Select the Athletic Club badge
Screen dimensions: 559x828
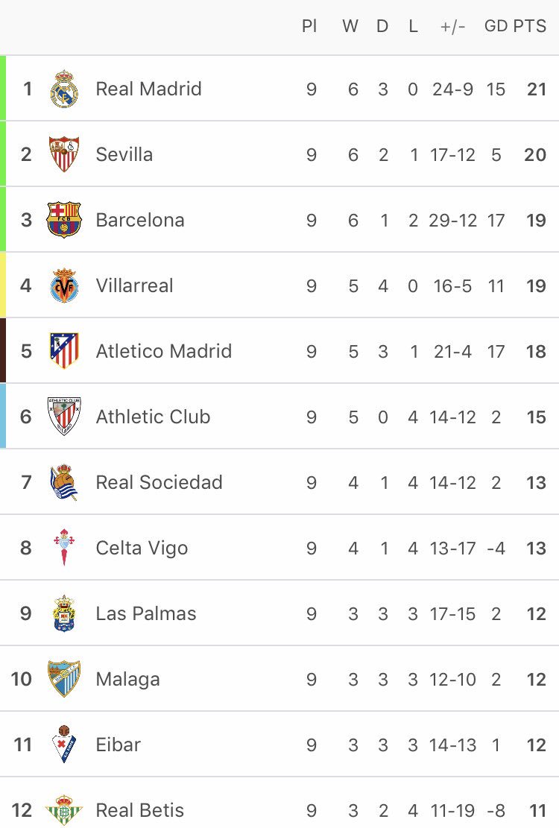[64, 417]
